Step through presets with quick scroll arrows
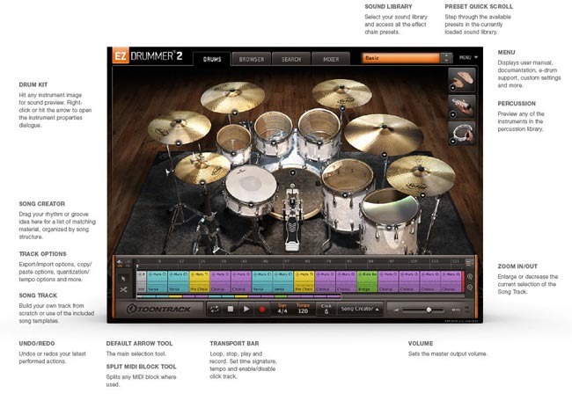Screen dimensions: 572x401 tap(446, 58)
